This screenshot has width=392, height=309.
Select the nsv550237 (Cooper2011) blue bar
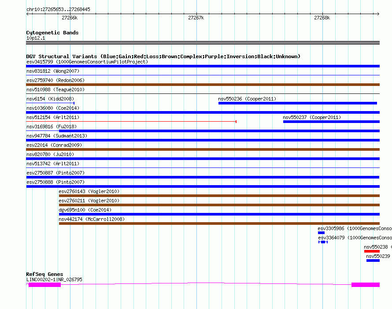331,122
